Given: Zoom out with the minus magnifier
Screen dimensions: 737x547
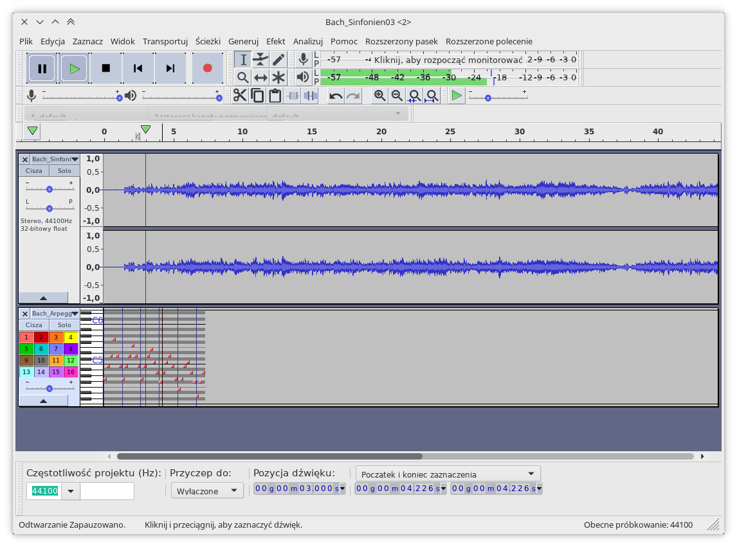Looking at the screenshot, I should pyautogui.click(x=397, y=96).
